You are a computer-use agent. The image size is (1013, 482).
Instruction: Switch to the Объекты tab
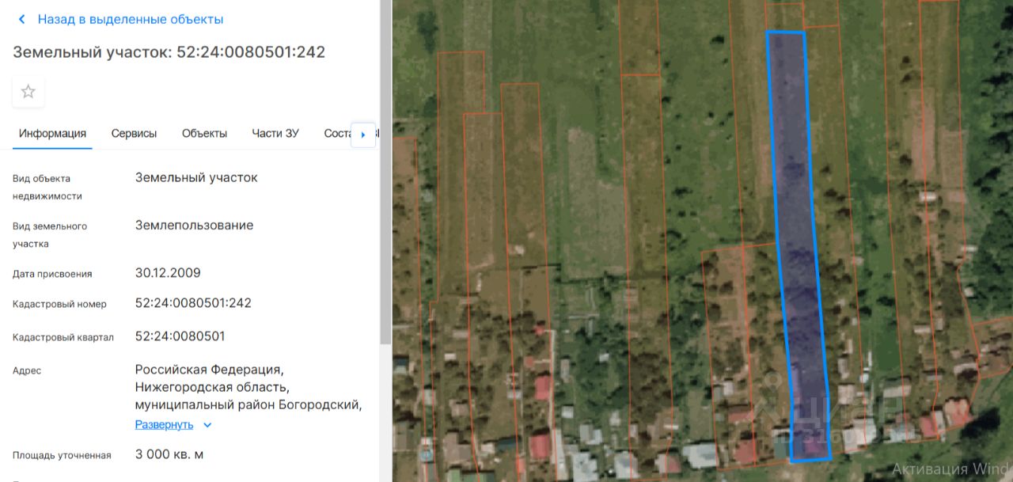(x=204, y=133)
